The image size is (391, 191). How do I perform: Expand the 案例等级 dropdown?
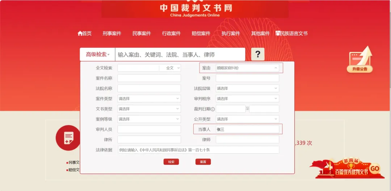point(149,119)
